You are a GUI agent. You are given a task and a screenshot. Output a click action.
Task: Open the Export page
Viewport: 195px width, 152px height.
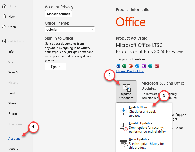(13, 114)
